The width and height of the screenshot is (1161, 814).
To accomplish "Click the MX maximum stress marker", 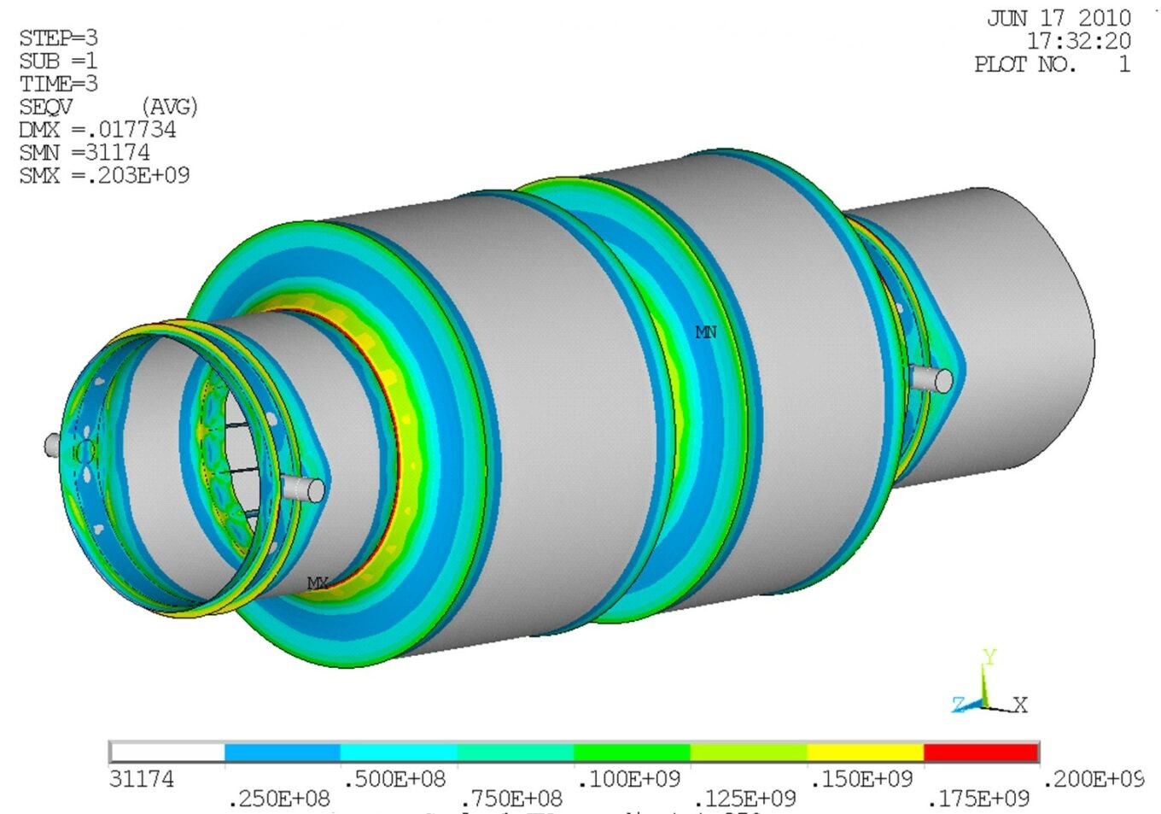I will (318, 583).
